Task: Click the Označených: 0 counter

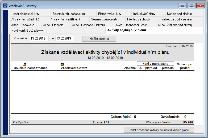Action: (x=173, y=117)
